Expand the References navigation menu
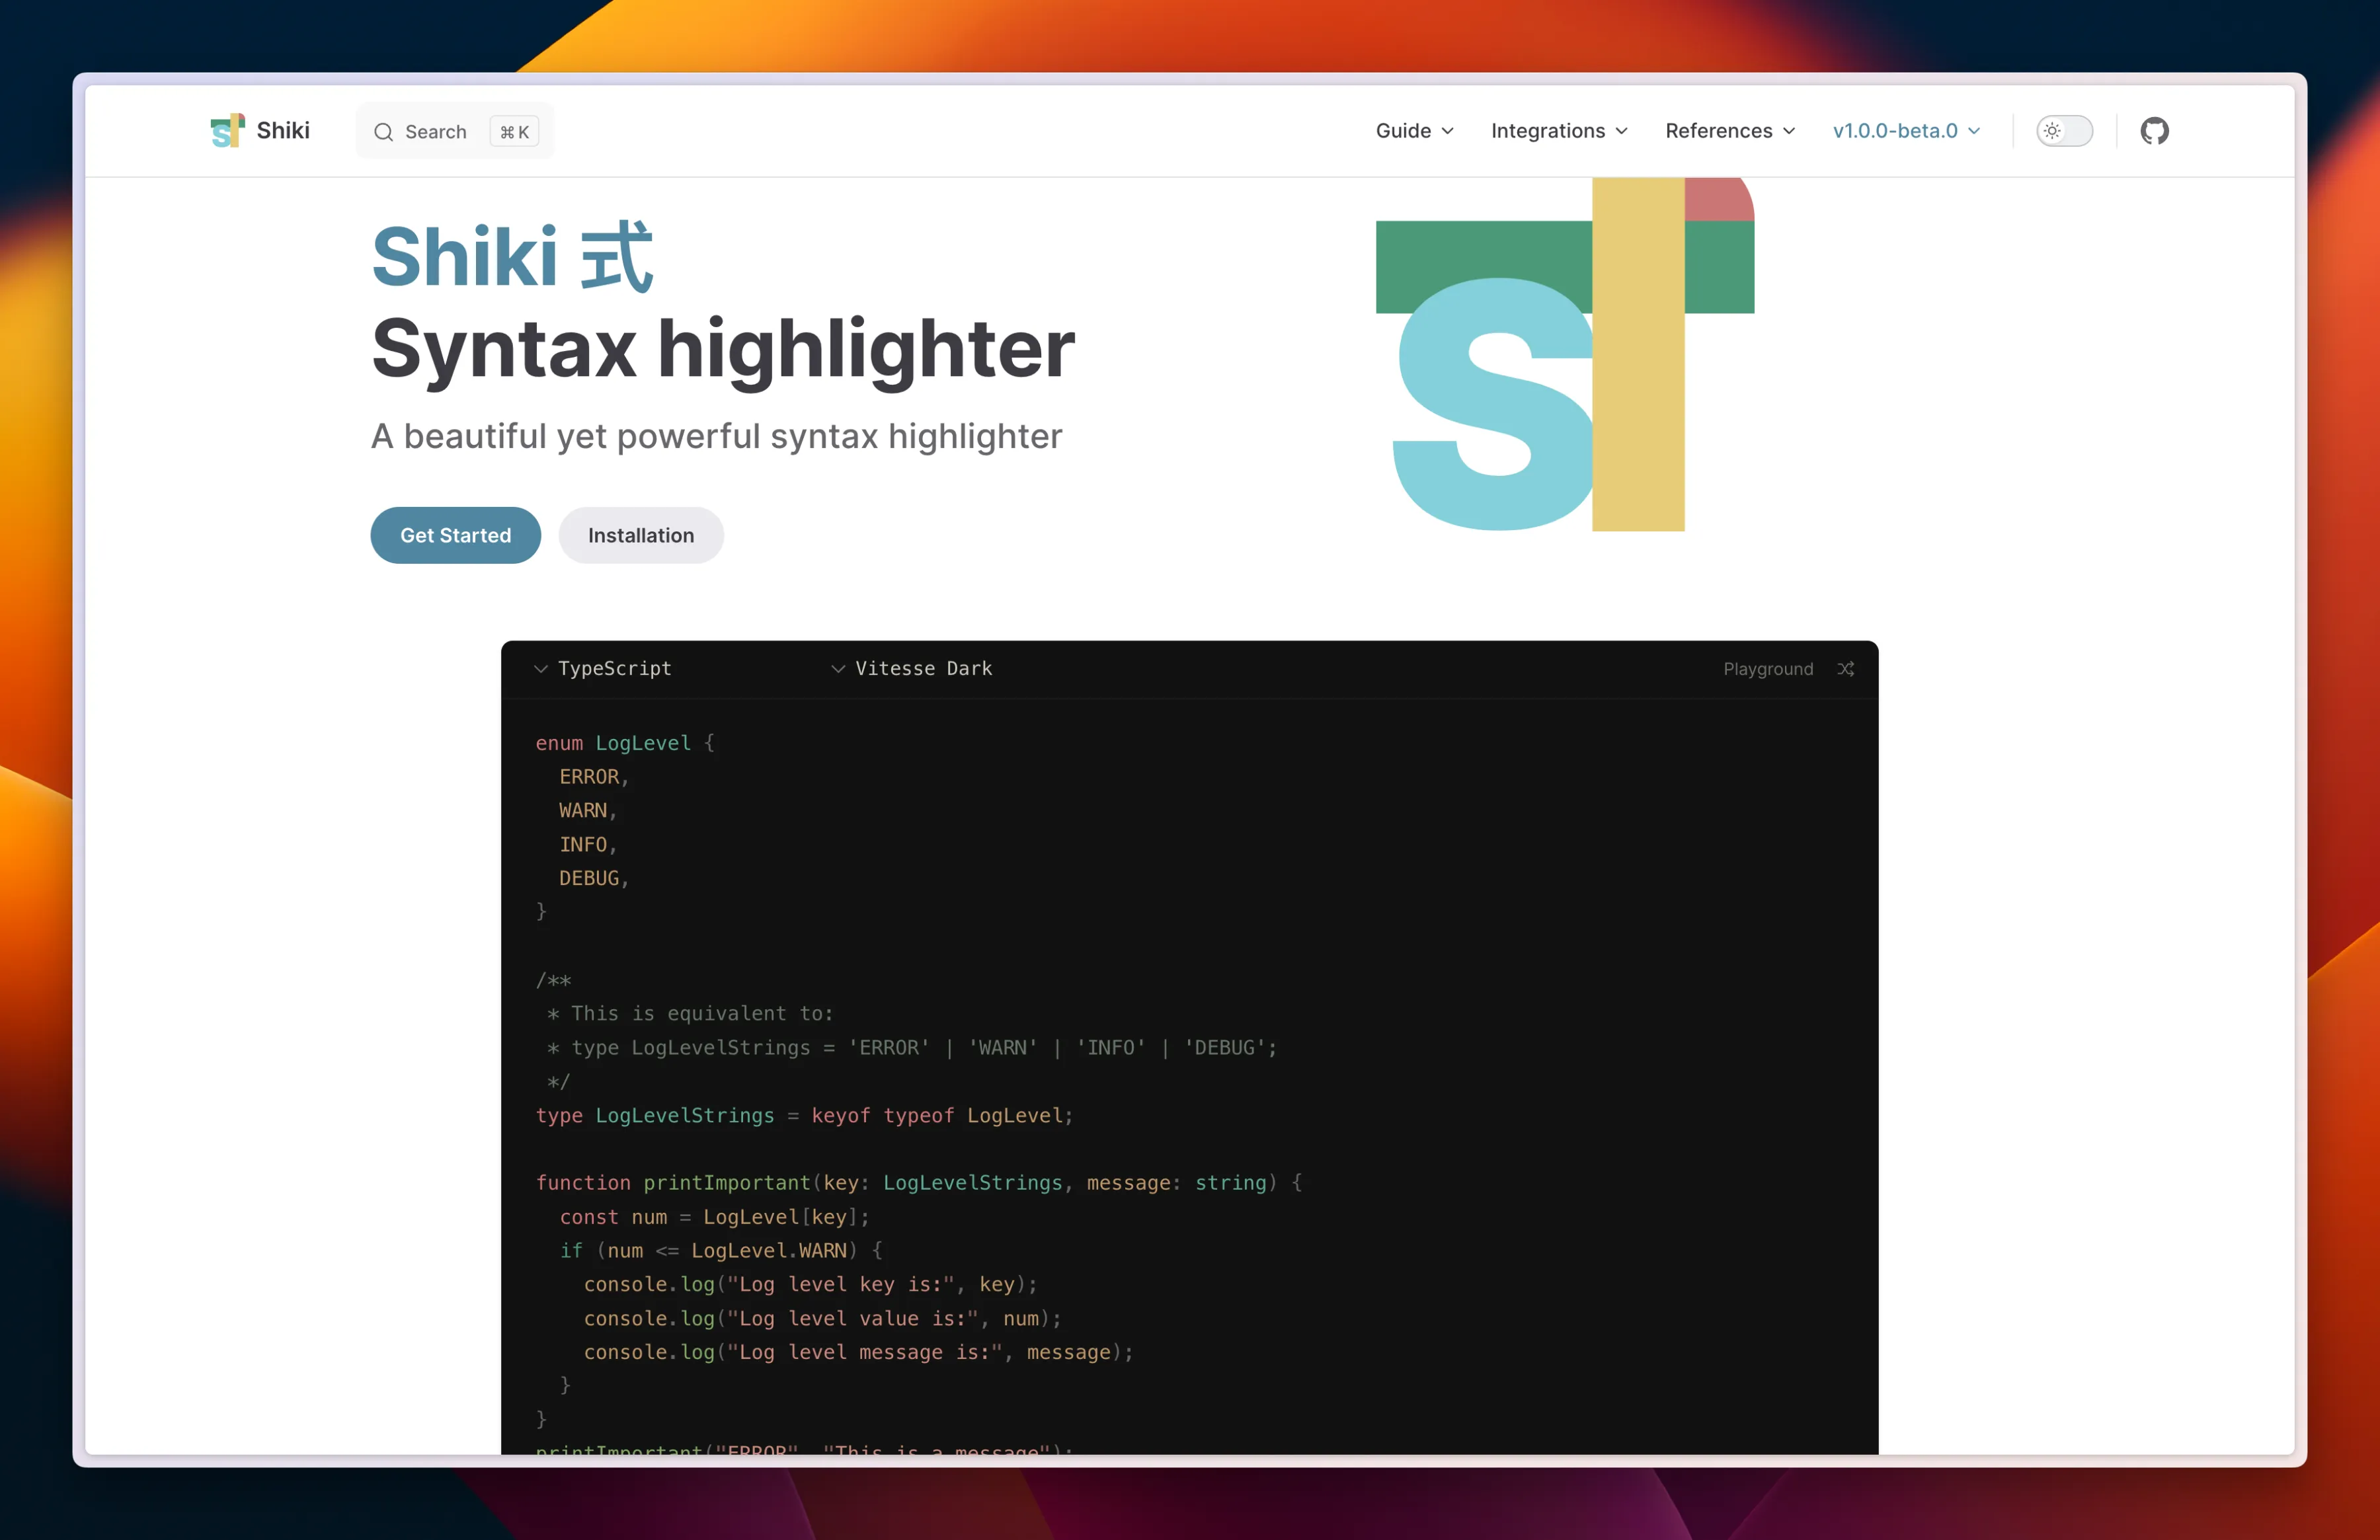Screen dimensions: 2380x1540 click(1730, 131)
